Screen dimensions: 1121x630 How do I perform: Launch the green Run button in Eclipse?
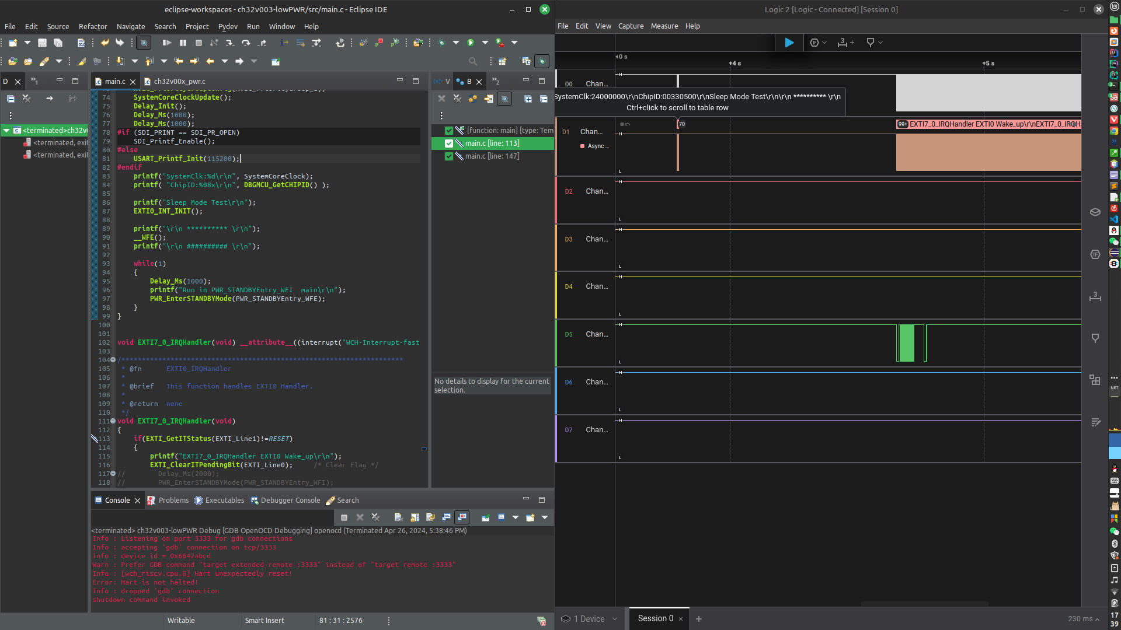click(x=471, y=43)
